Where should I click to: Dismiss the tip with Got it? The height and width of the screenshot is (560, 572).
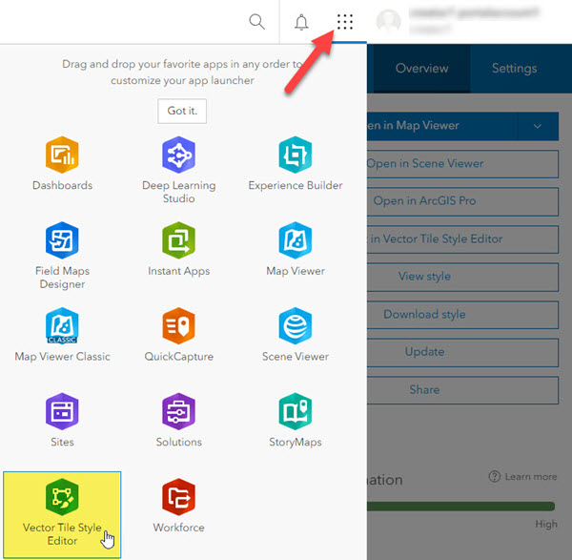182,111
